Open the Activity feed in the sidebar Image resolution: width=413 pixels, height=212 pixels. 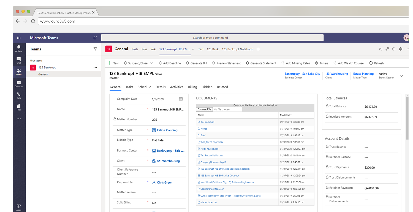19,48
